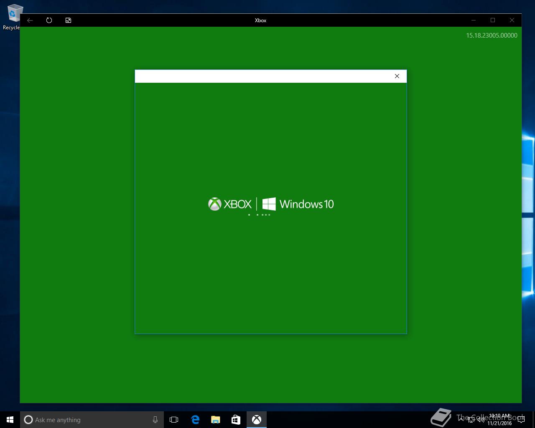Click the compact window icon in Xbox title bar
The image size is (535, 428).
click(x=68, y=20)
